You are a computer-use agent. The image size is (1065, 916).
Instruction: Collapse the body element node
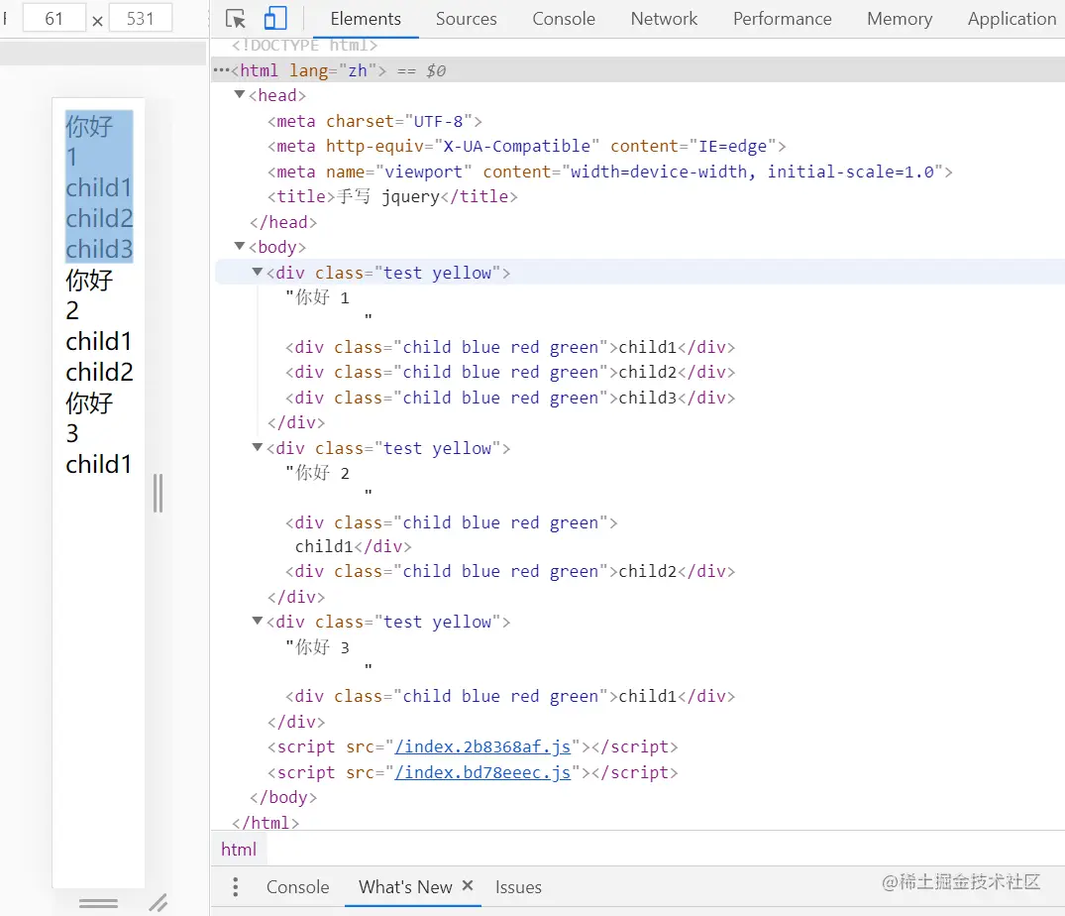[239, 246]
